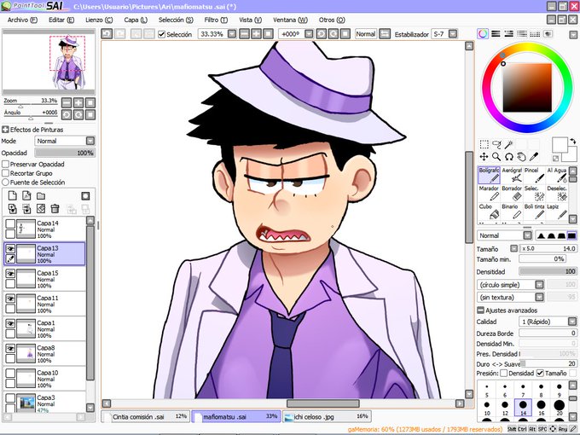Enable pressure Densidad checkbox
Image resolution: width=580 pixels, height=435 pixels.
503,374
